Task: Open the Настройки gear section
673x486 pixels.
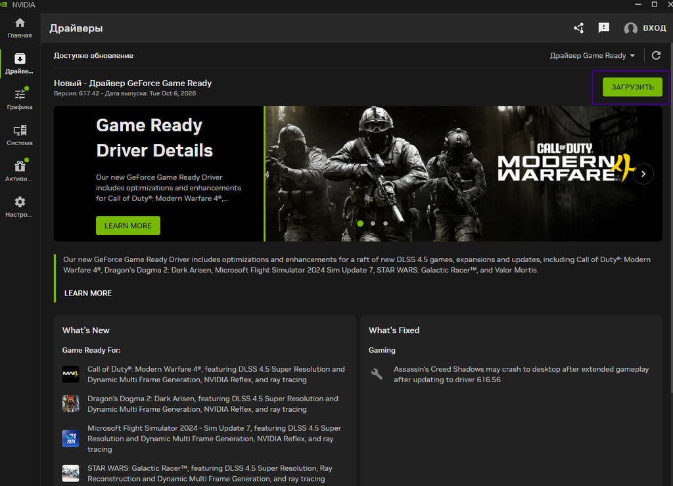Action: 20,207
